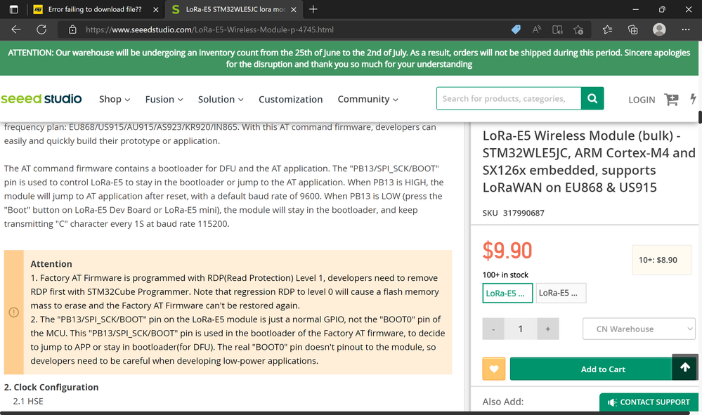Viewport: 702px width, 415px height.
Task: Click the $9.90 price
Action: click(x=507, y=251)
